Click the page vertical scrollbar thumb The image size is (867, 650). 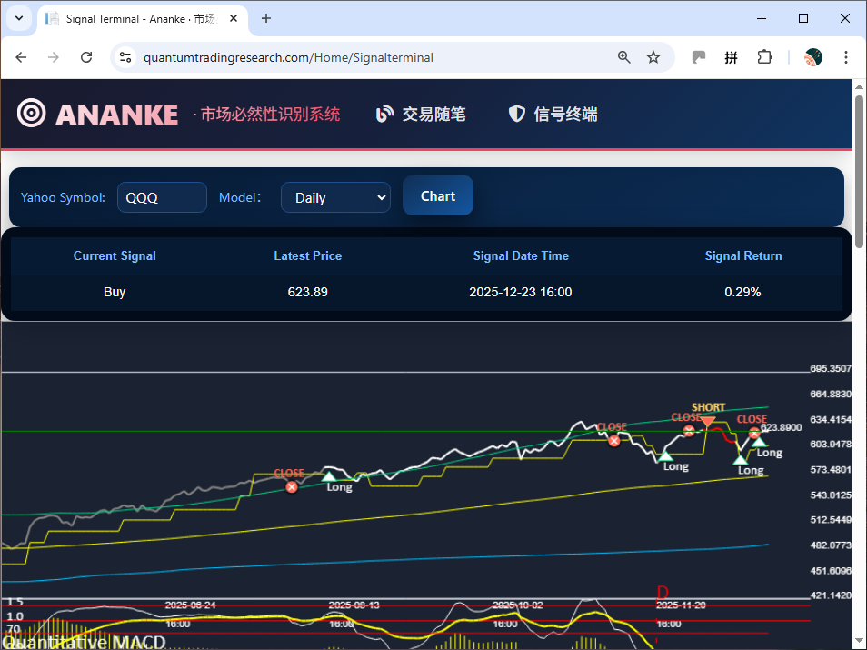point(859,172)
